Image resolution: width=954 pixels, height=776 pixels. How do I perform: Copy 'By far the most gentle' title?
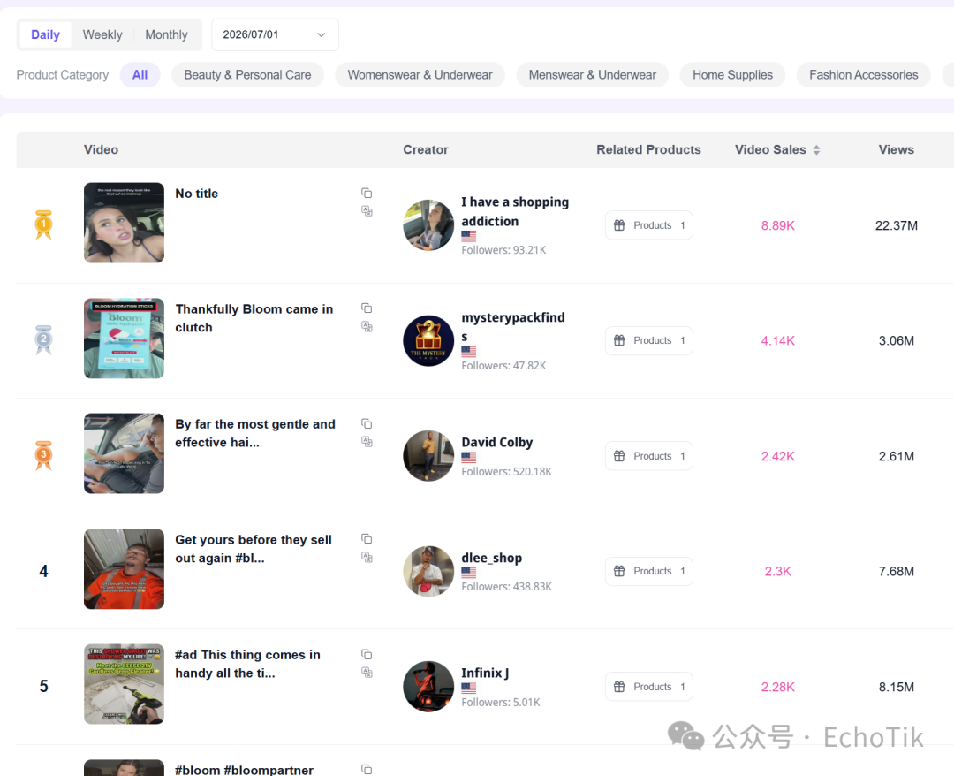(x=367, y=423)
